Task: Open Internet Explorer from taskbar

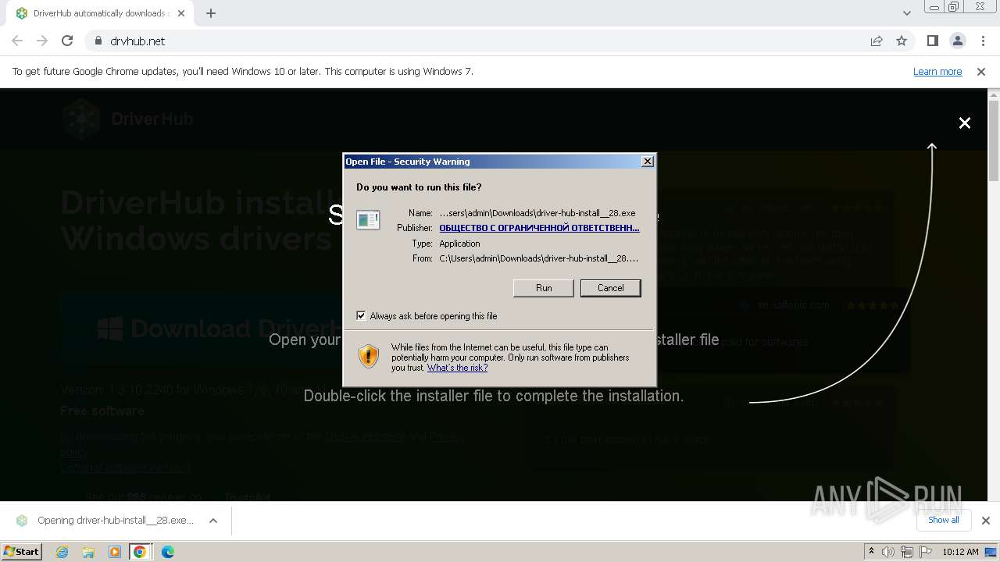Action: tap(62, 552)
